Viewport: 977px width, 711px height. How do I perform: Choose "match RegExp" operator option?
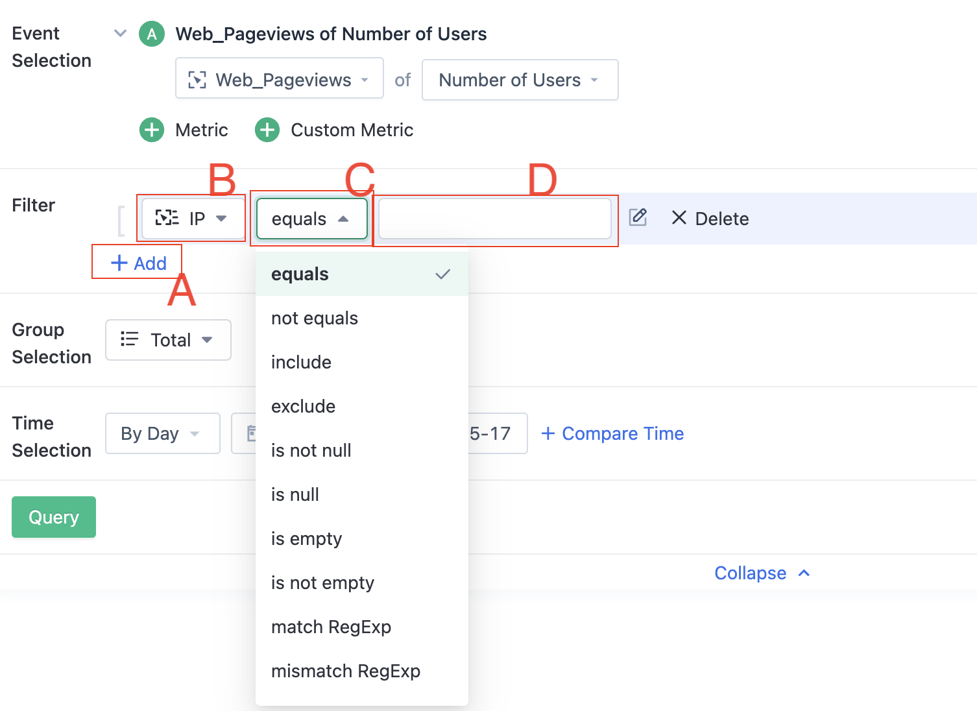pyautogui.click(x=331, y=627)
